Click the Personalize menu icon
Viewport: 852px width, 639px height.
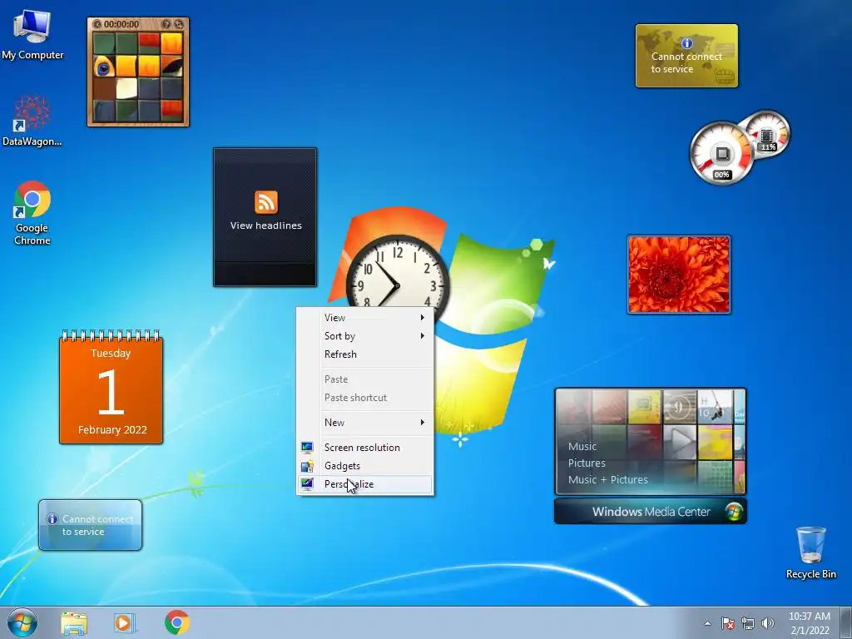coord(307,483)
